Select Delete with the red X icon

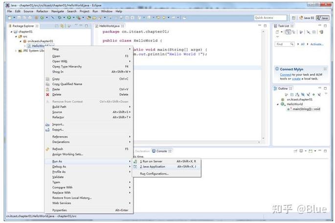[x=57, y=95]
